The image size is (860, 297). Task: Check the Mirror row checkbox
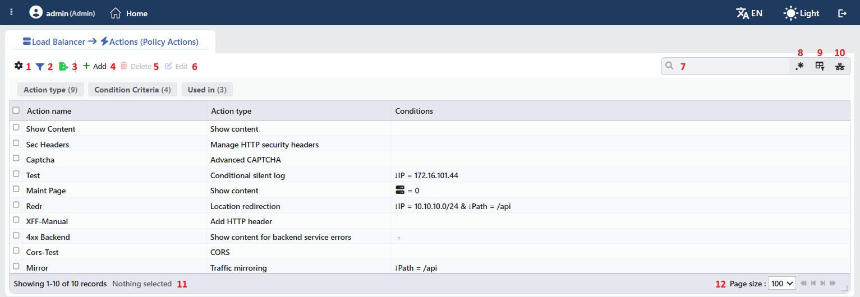coord(16,267)
